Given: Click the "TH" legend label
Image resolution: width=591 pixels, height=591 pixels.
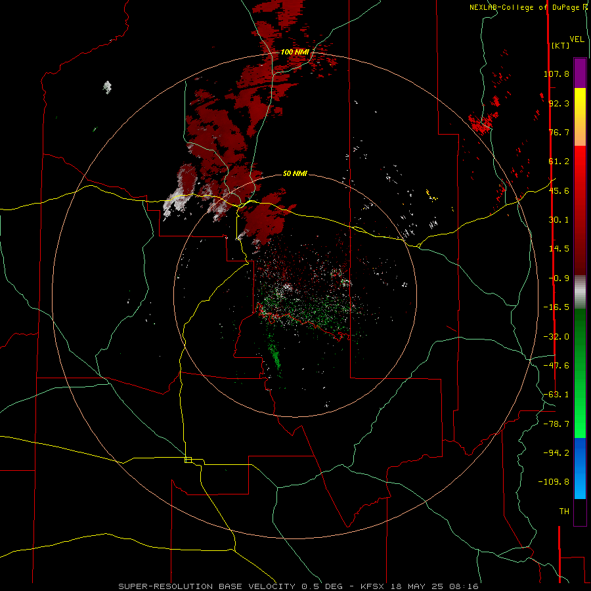Looking at the screenshot, I should (x=564, y=512).
